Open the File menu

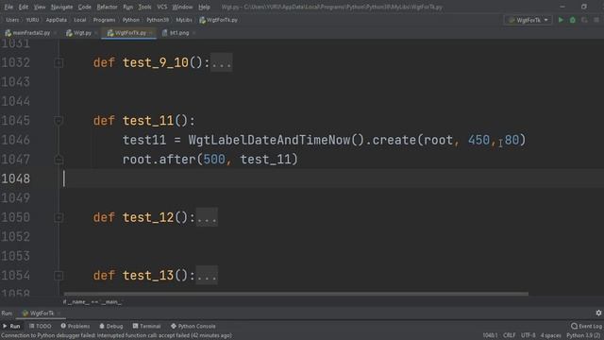tap(8, 7)
